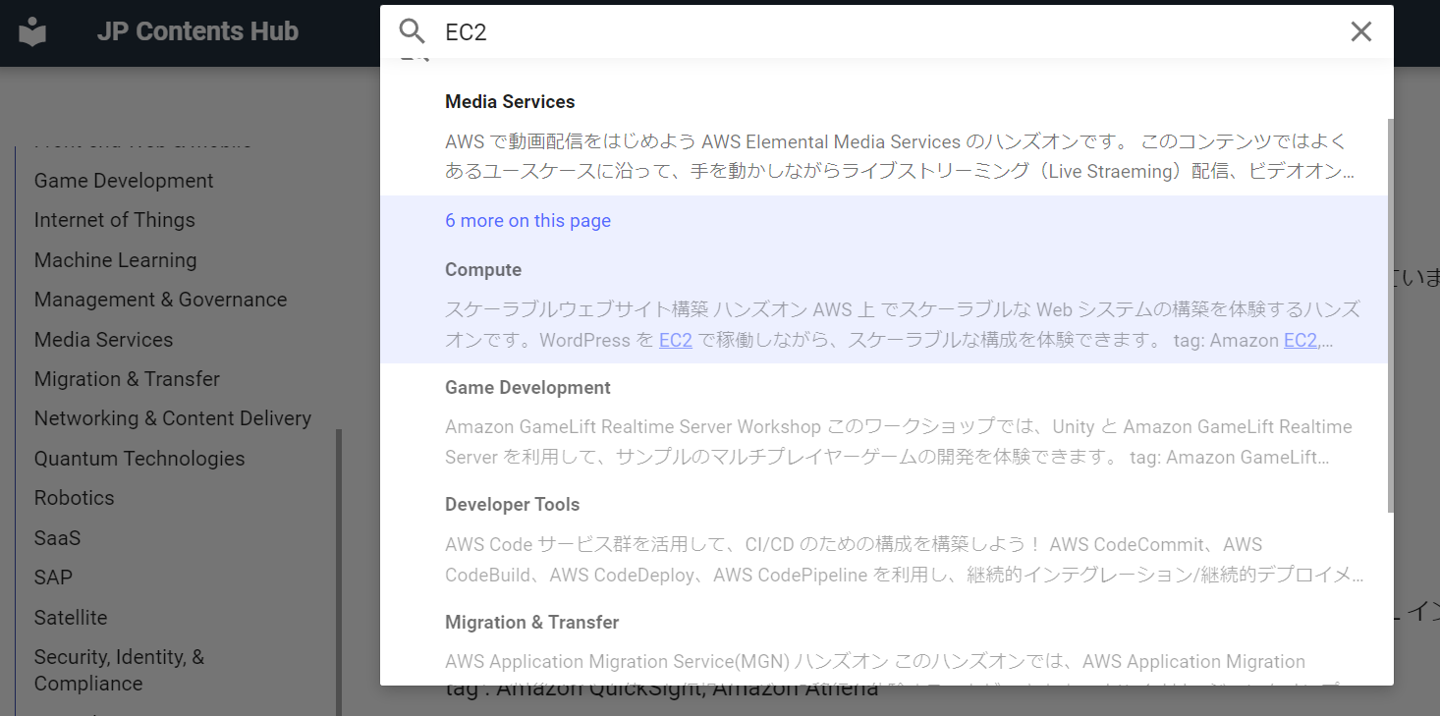The height and width of the screenshot is (716, 1440).
Task: Open Security, Identity, & Compliance in sidebar
Action: pos(120,670)
